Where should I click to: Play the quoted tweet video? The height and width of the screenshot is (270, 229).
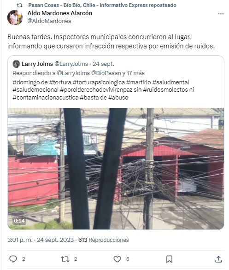[116, 169]
